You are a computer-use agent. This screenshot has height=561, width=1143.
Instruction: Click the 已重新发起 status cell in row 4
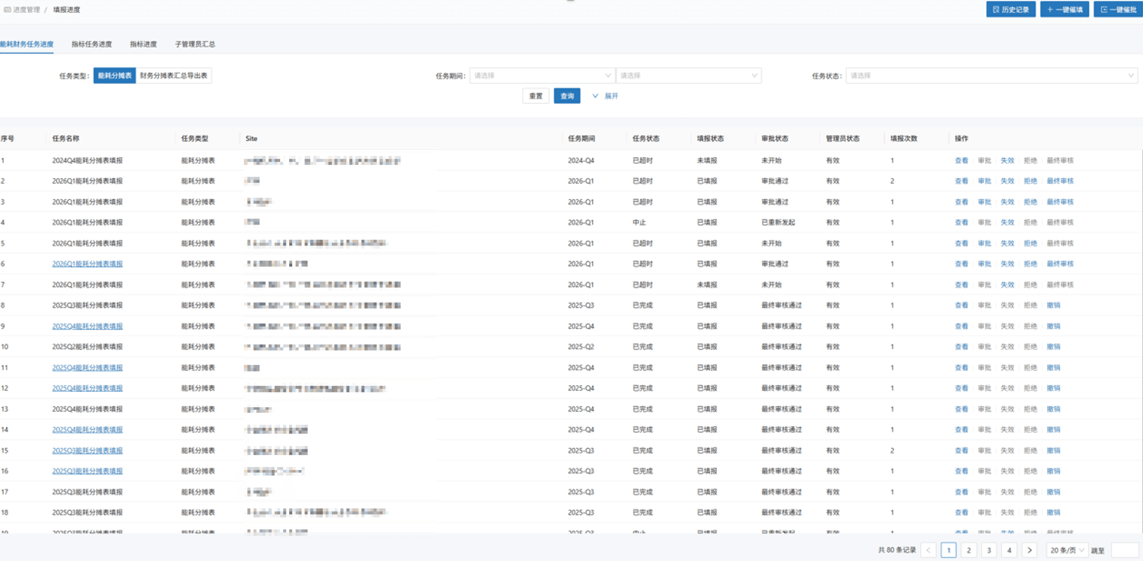pyautogui.click(x=778, y=222)
